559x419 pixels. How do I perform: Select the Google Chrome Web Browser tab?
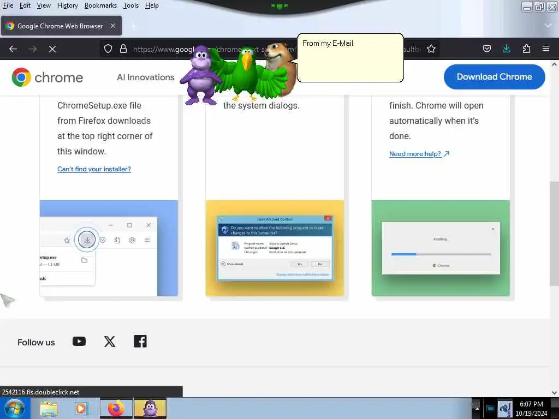(x=61, y=26)
